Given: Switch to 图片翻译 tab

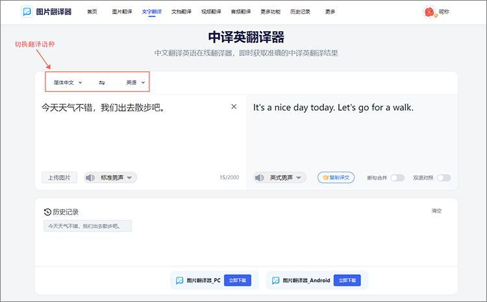Looking at the screenshot, I should click(x=122, y=12).
